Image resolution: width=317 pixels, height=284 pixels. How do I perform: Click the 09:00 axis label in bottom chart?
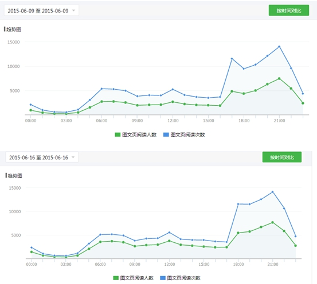[135, 264]
